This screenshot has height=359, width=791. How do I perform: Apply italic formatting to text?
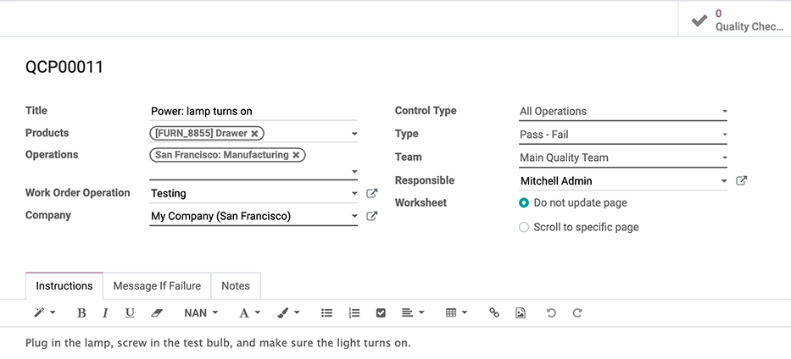click(105, 312)
